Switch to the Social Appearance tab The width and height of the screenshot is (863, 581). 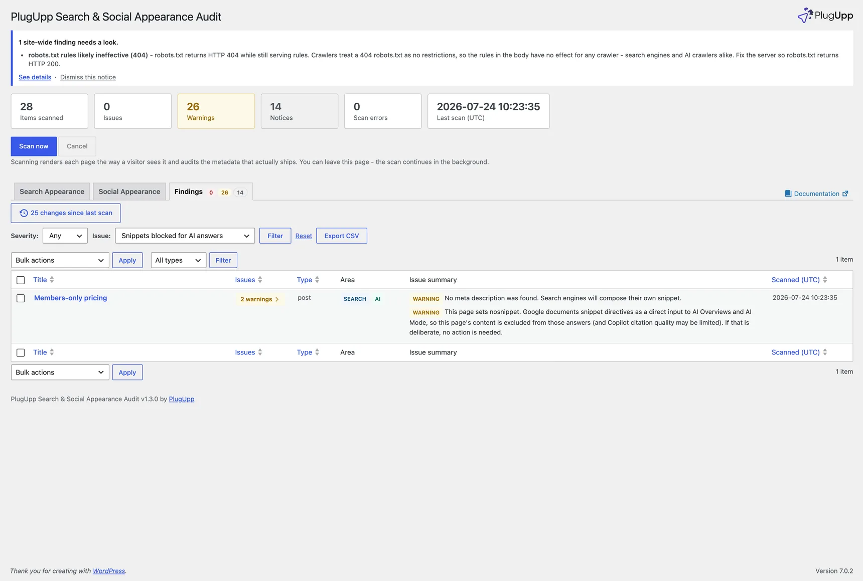129,191
